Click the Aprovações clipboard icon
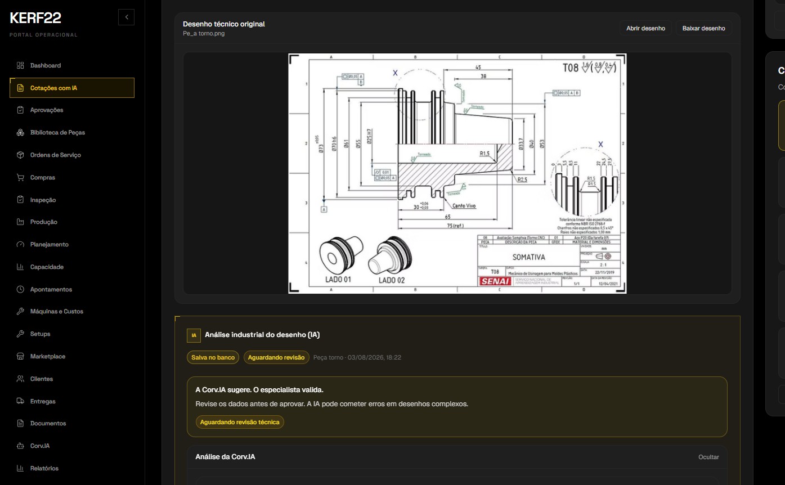Image resolution: width=785 pixels, height=485 pixels. coord(20,110)
